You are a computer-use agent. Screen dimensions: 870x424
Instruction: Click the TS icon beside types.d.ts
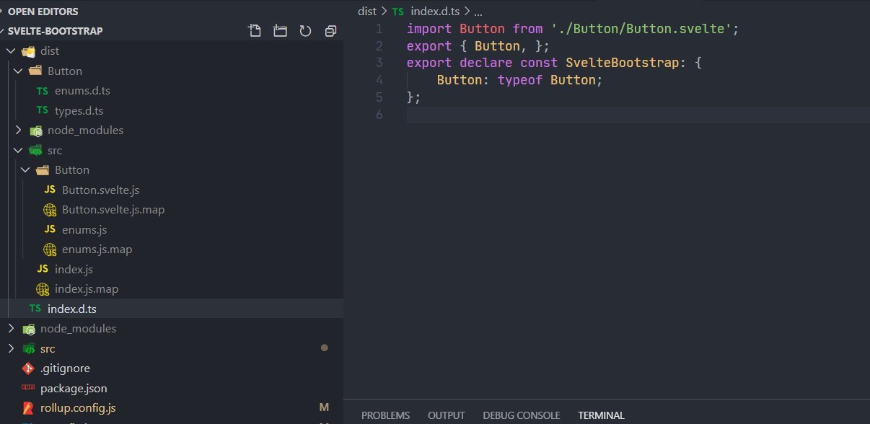point(43,111)
